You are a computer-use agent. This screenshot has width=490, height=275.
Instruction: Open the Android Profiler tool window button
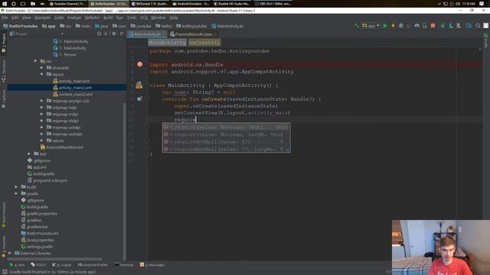click(x=93, y=265)
